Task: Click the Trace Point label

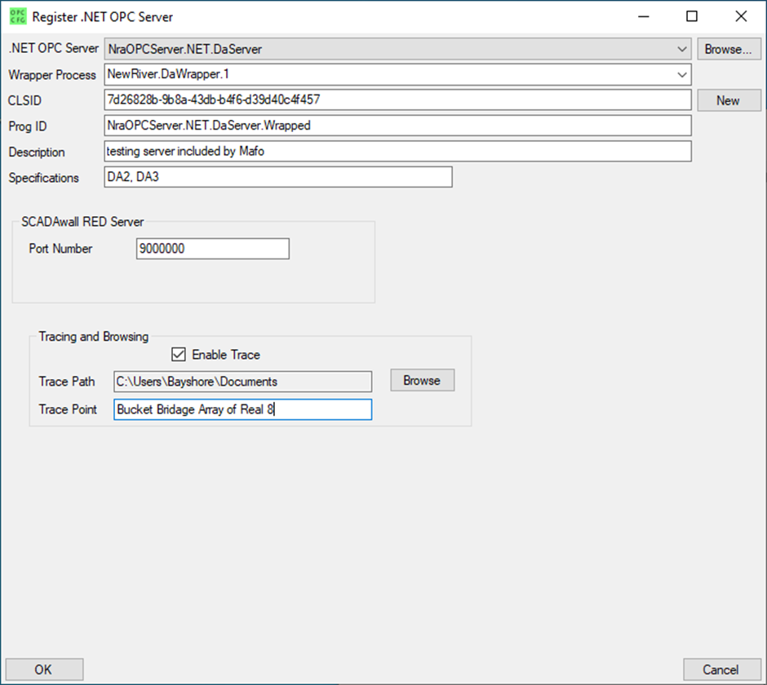Action: [68, 409]
